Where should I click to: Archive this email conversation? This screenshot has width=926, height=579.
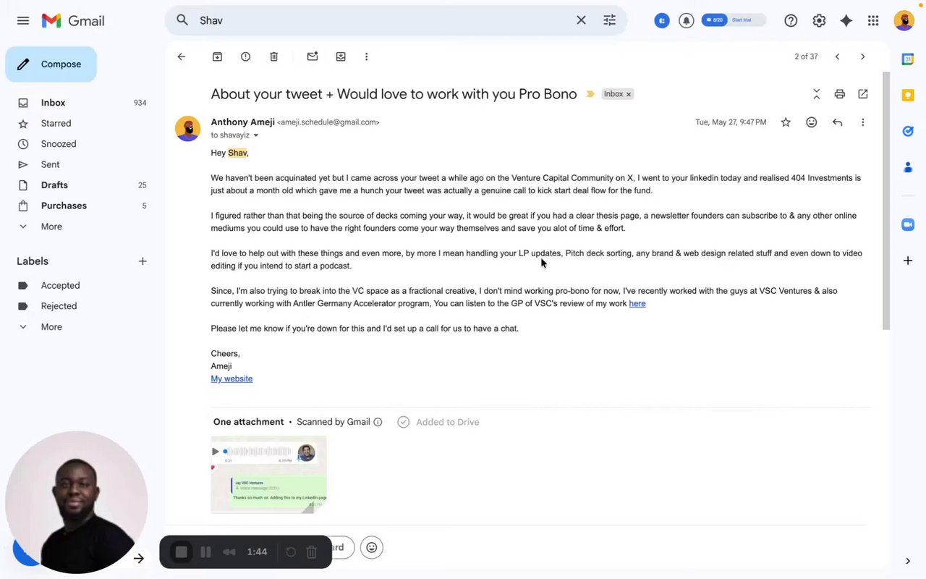click(217, 56)
